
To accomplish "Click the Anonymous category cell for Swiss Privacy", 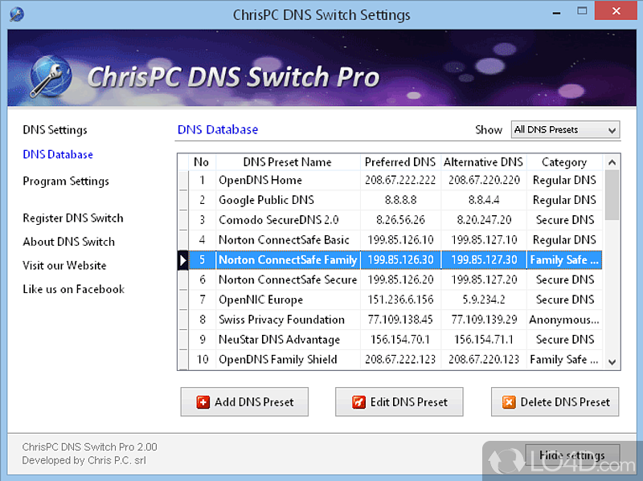I will point(564,320).
